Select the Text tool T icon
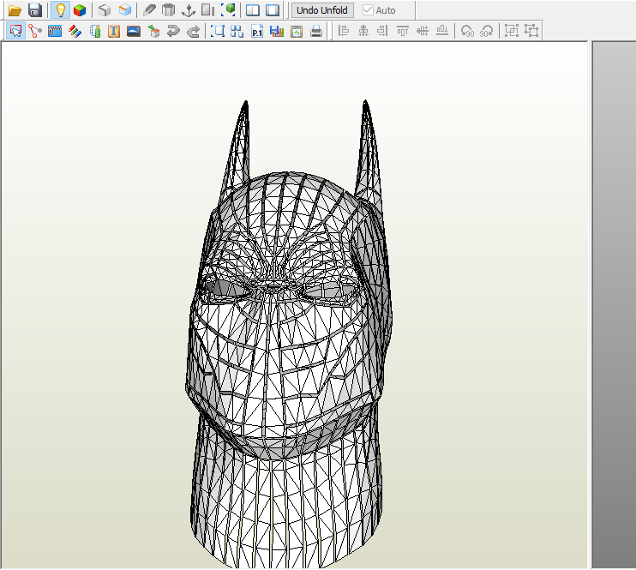The height and width of the screenshot is (570, 636). click(x=114, y=31)
